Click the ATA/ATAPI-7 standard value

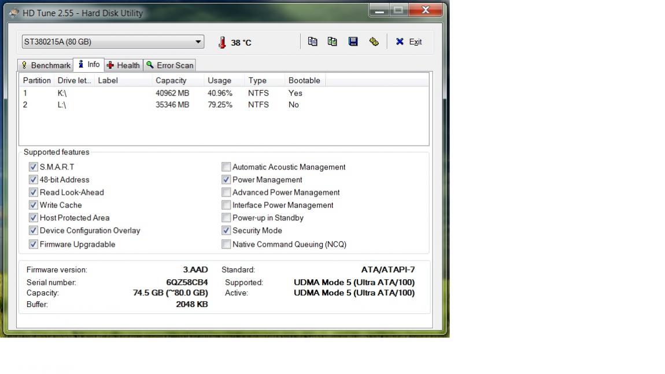point(388,270)
